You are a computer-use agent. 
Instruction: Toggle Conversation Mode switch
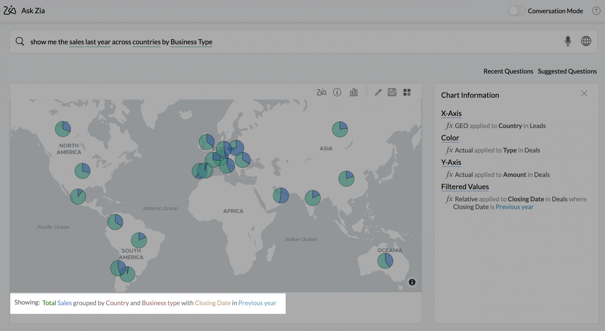click(516, 11)
